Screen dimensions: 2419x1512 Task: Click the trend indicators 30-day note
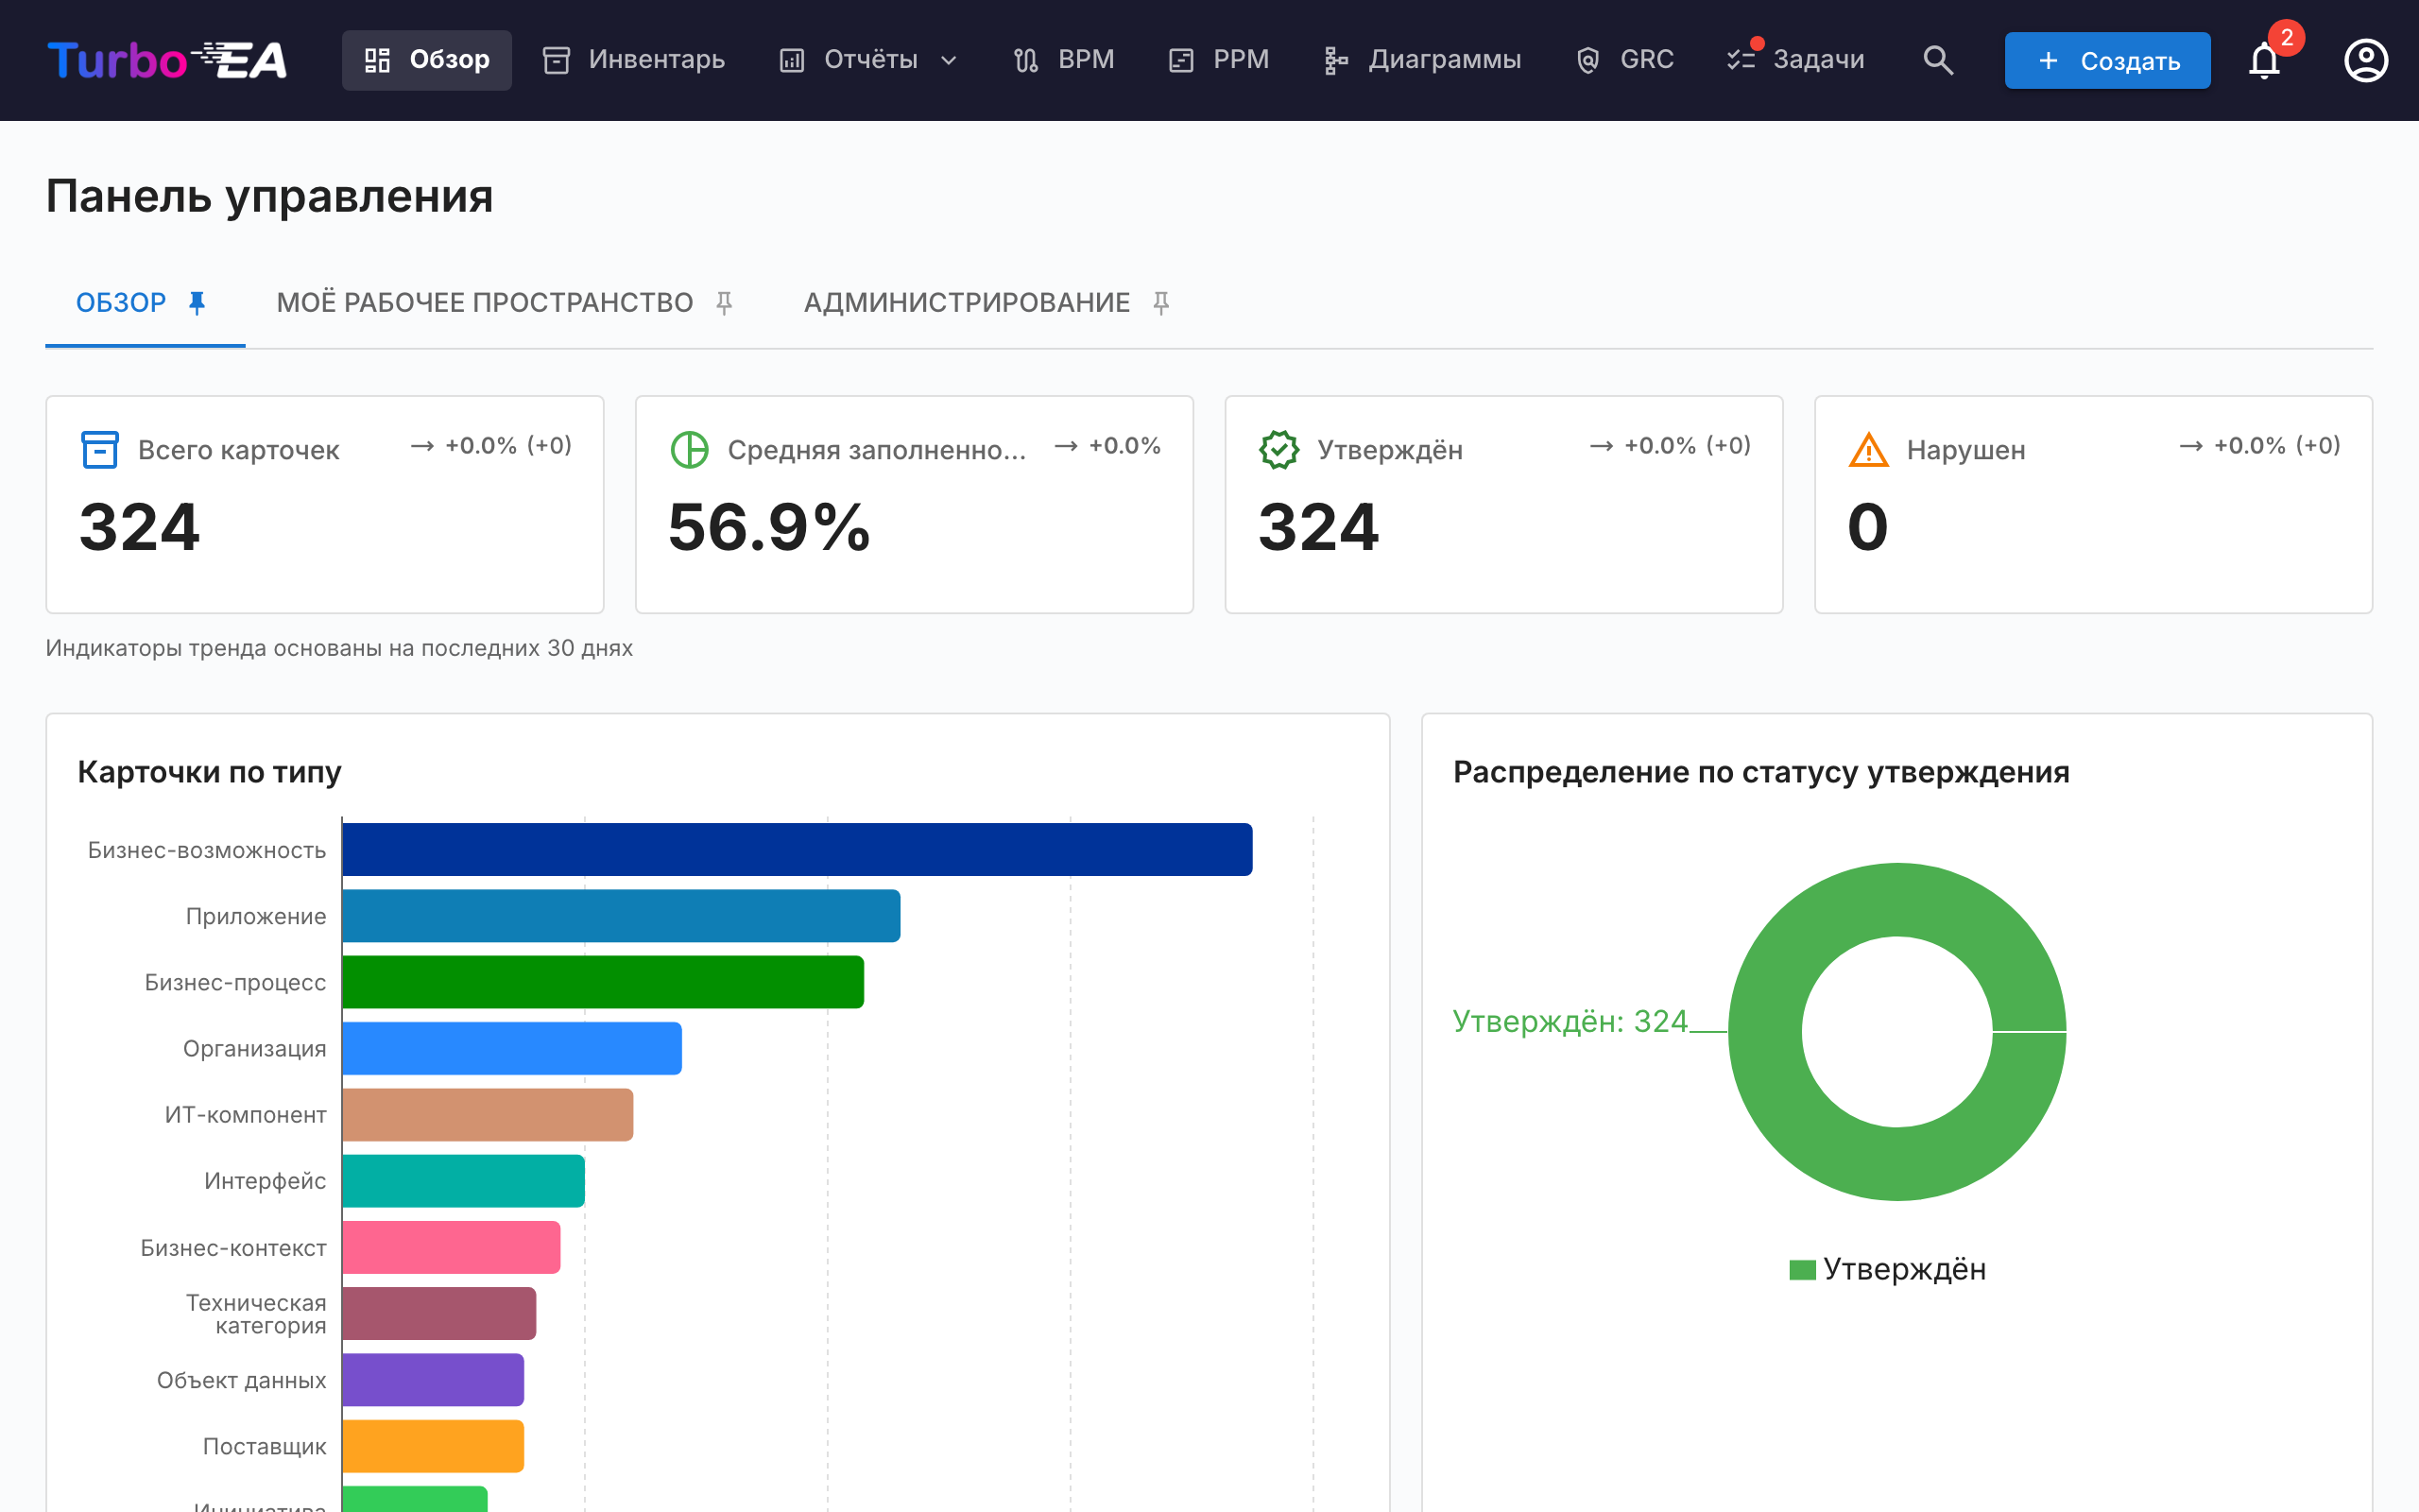tap(339, 648)
